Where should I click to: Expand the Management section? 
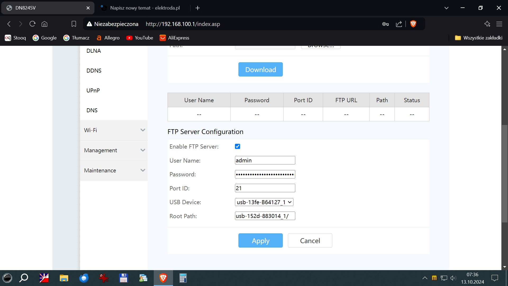click(114, 150)
